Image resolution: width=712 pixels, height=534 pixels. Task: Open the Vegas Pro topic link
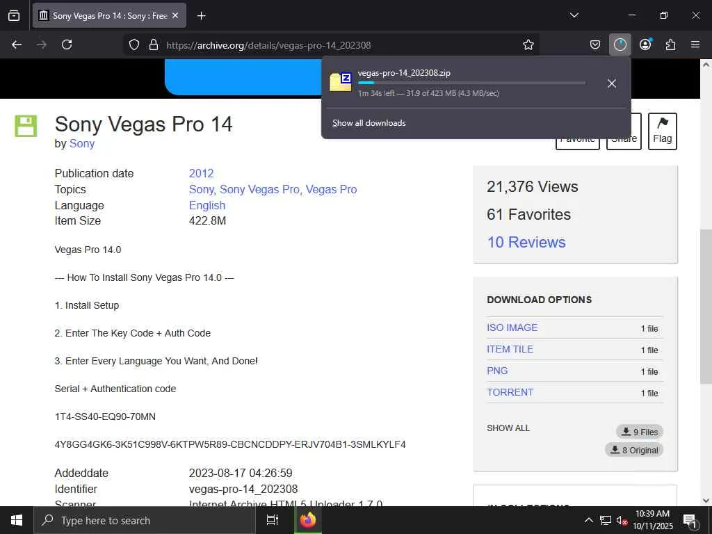point(331,189)
